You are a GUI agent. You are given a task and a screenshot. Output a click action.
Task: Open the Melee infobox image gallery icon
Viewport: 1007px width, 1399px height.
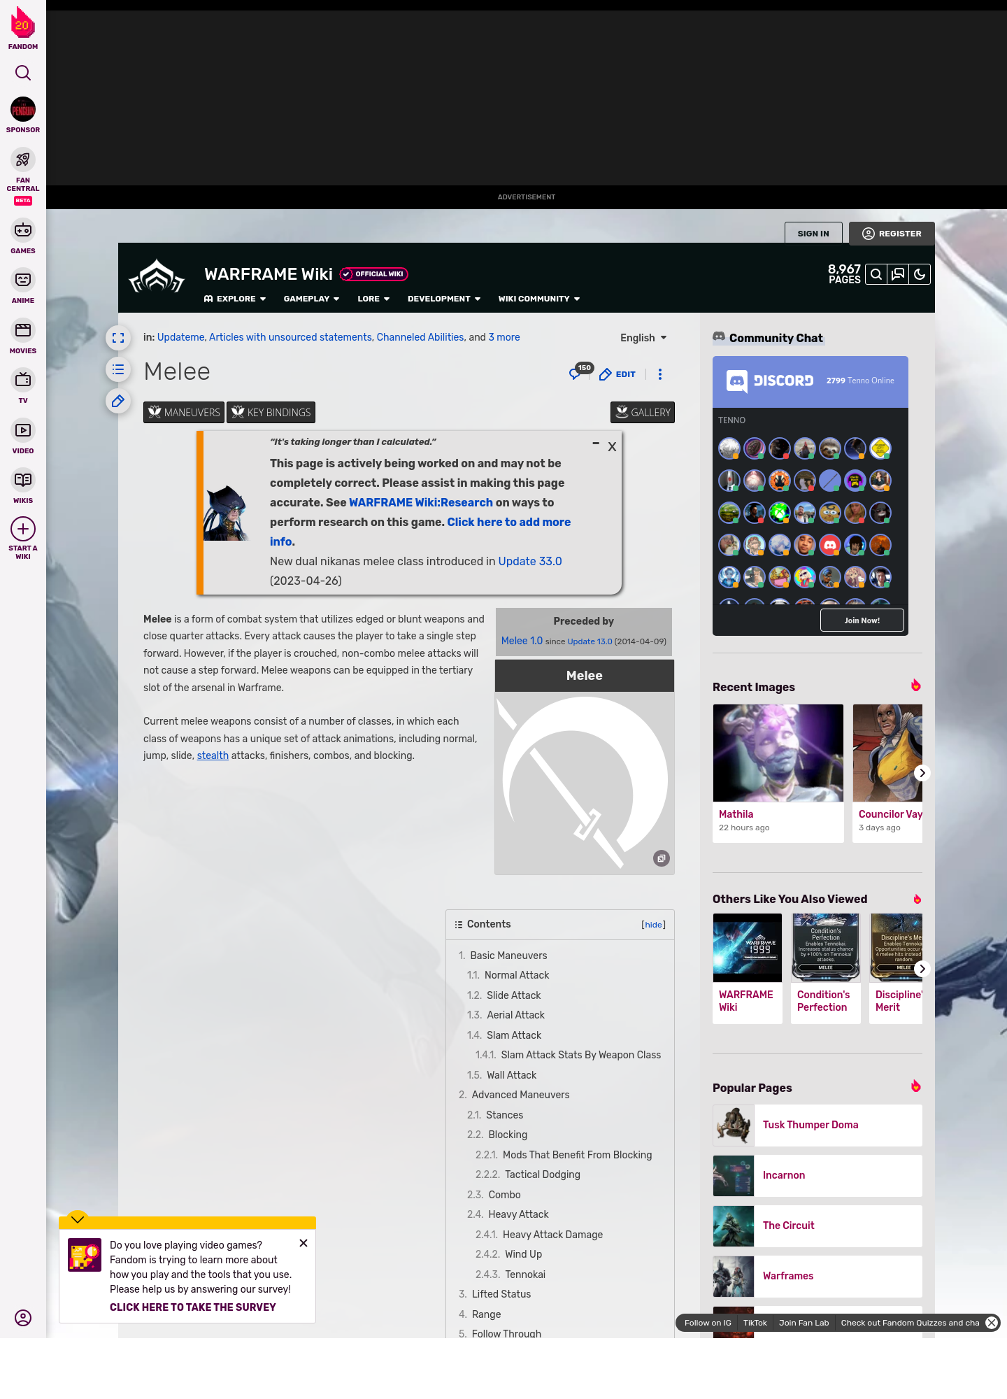click(x=662, y=858)
